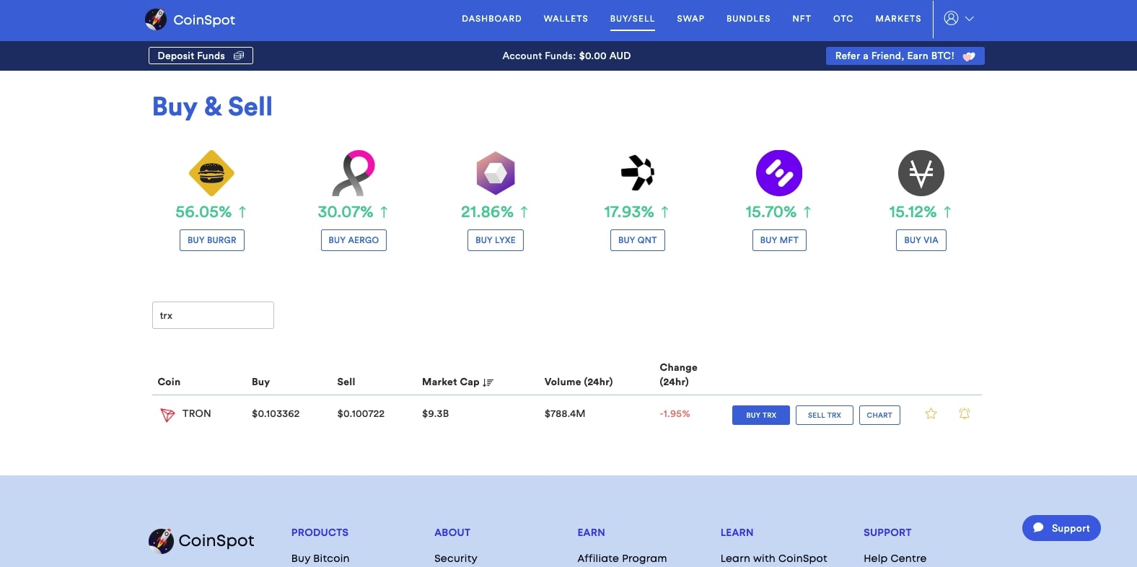
Task: Open the TRON CHART button
Action: coord(879,415)
